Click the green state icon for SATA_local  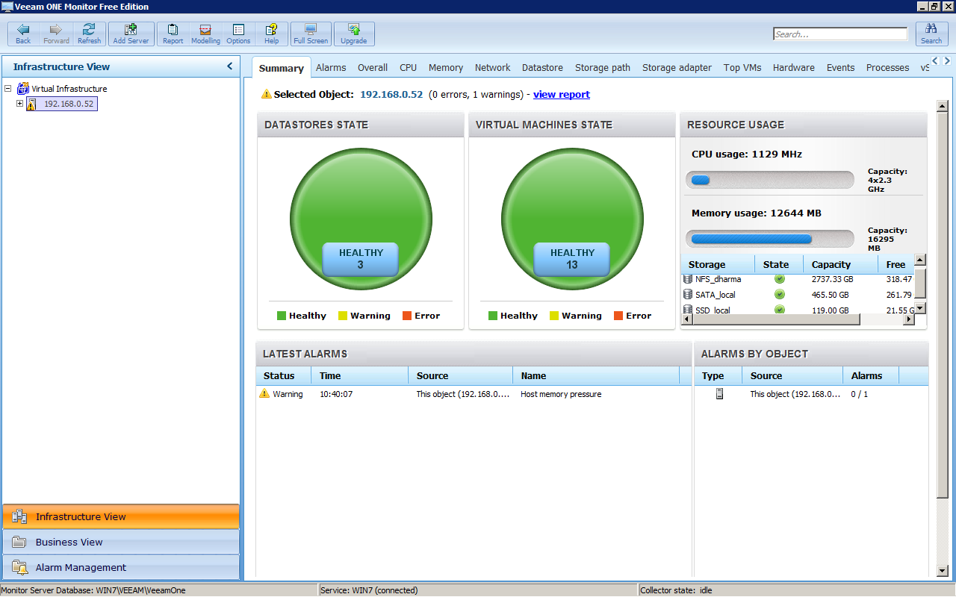779,295
